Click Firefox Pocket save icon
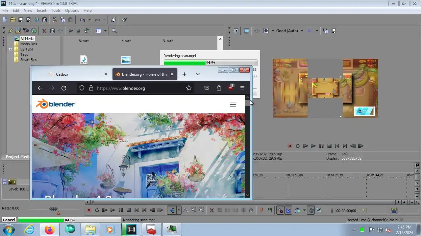421x236 pixels. (x=207, y=88)
